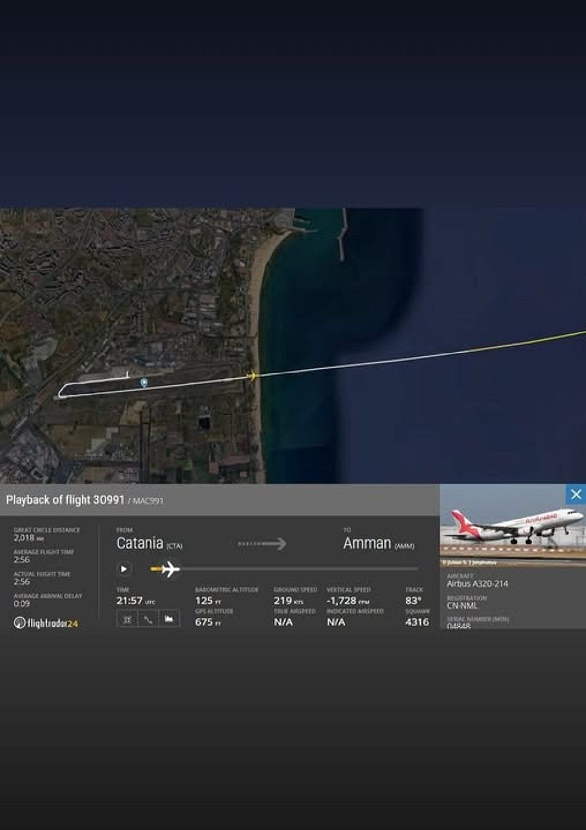Click the yellow aircraft icon on the map

coord(252,375)
